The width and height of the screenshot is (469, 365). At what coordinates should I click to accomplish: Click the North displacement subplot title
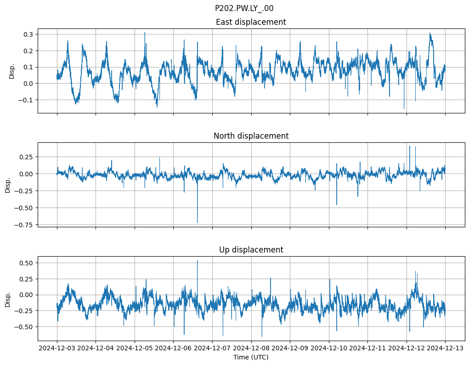coord(251,136)
